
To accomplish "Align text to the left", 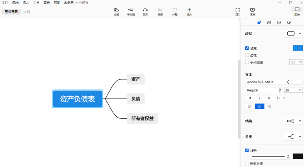I will (x=250, y=106).
